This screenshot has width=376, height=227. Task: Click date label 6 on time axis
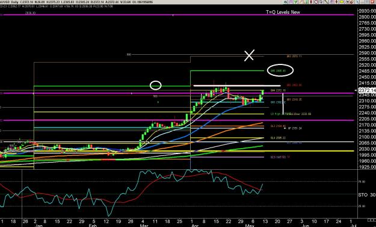click(x=253, y=221)
